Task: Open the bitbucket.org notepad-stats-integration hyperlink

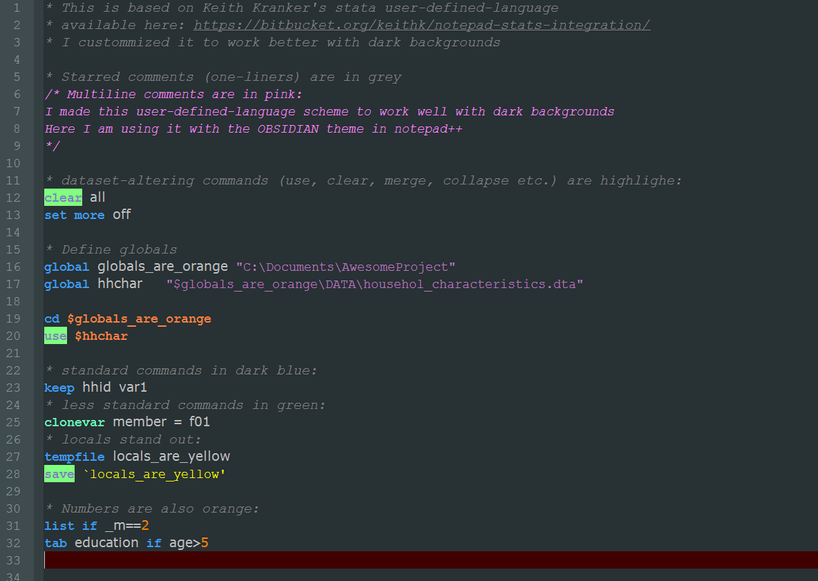Action: pyautogui.click(x=421, y=25)
